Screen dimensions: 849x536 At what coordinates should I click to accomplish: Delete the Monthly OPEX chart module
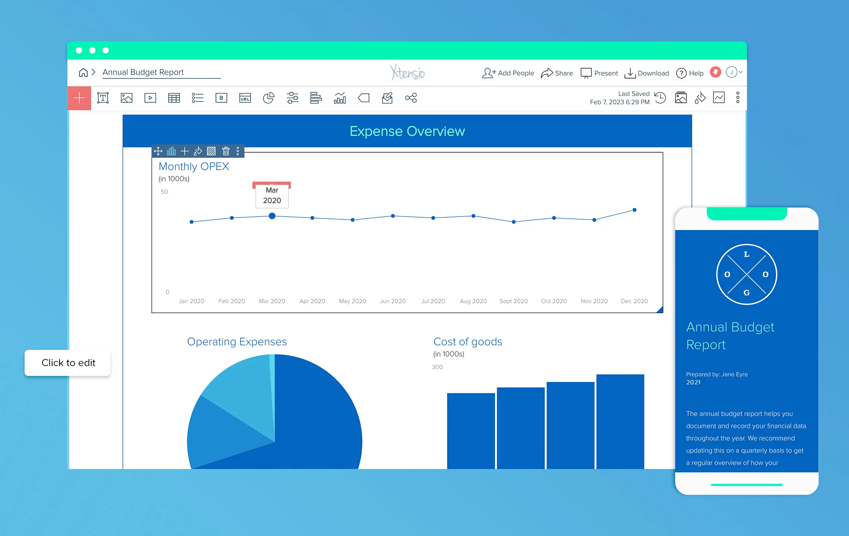coord(226,151)
